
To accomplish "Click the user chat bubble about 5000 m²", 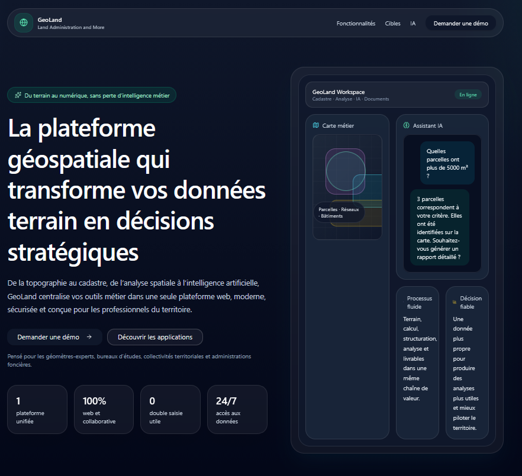I will pos(447,163).
